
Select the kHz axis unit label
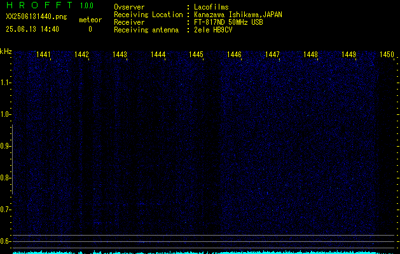click(6, 51)
